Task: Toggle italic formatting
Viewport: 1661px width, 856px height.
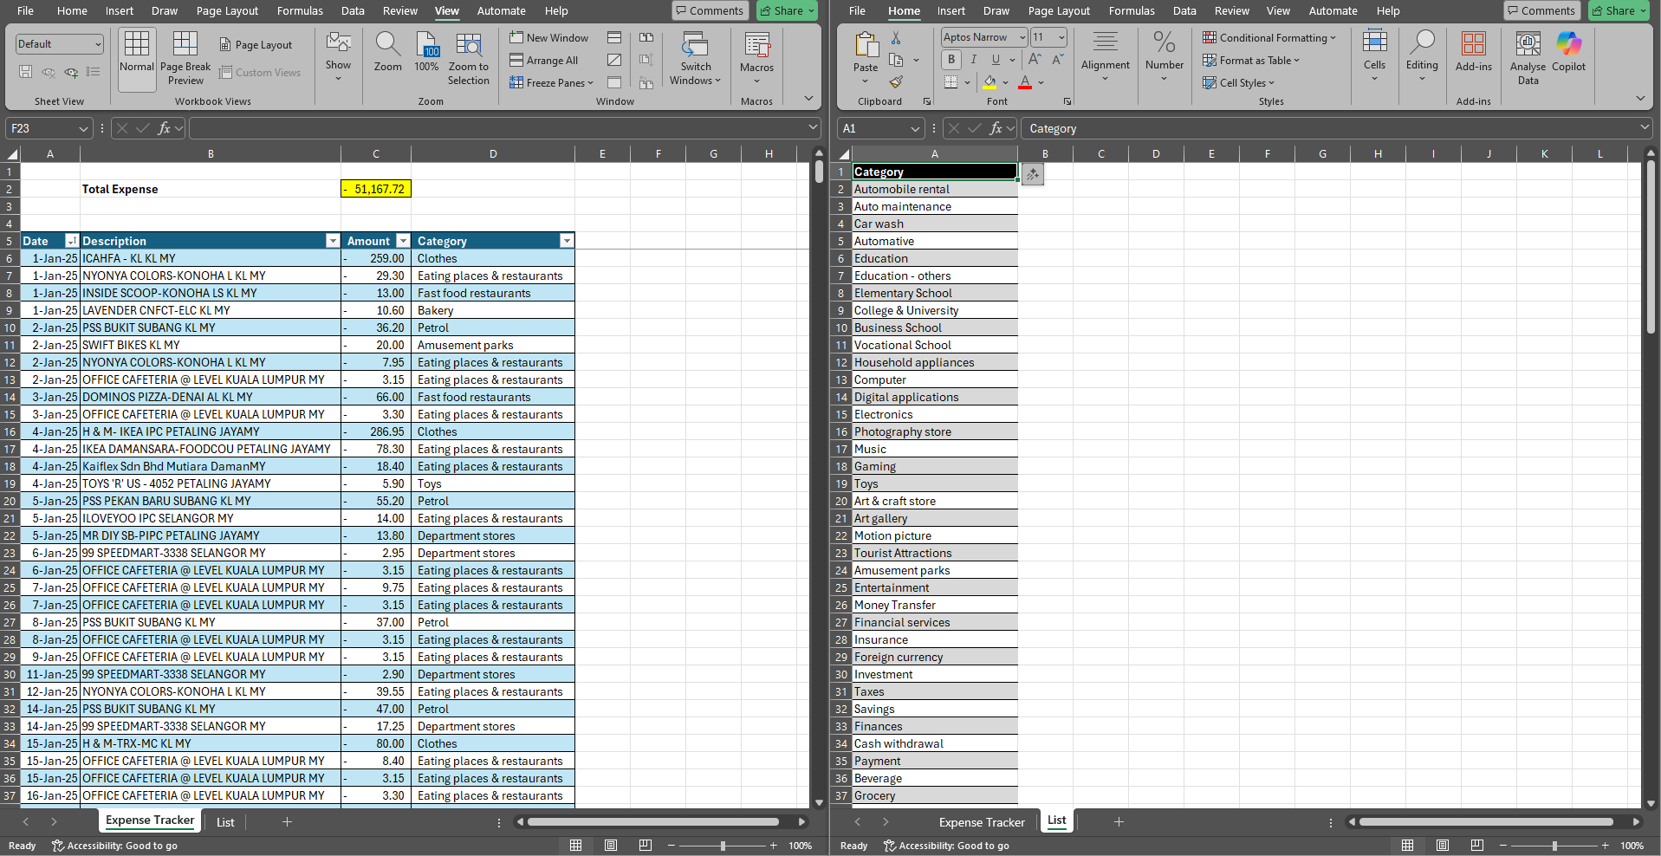Action: click(x=974, y=60)
